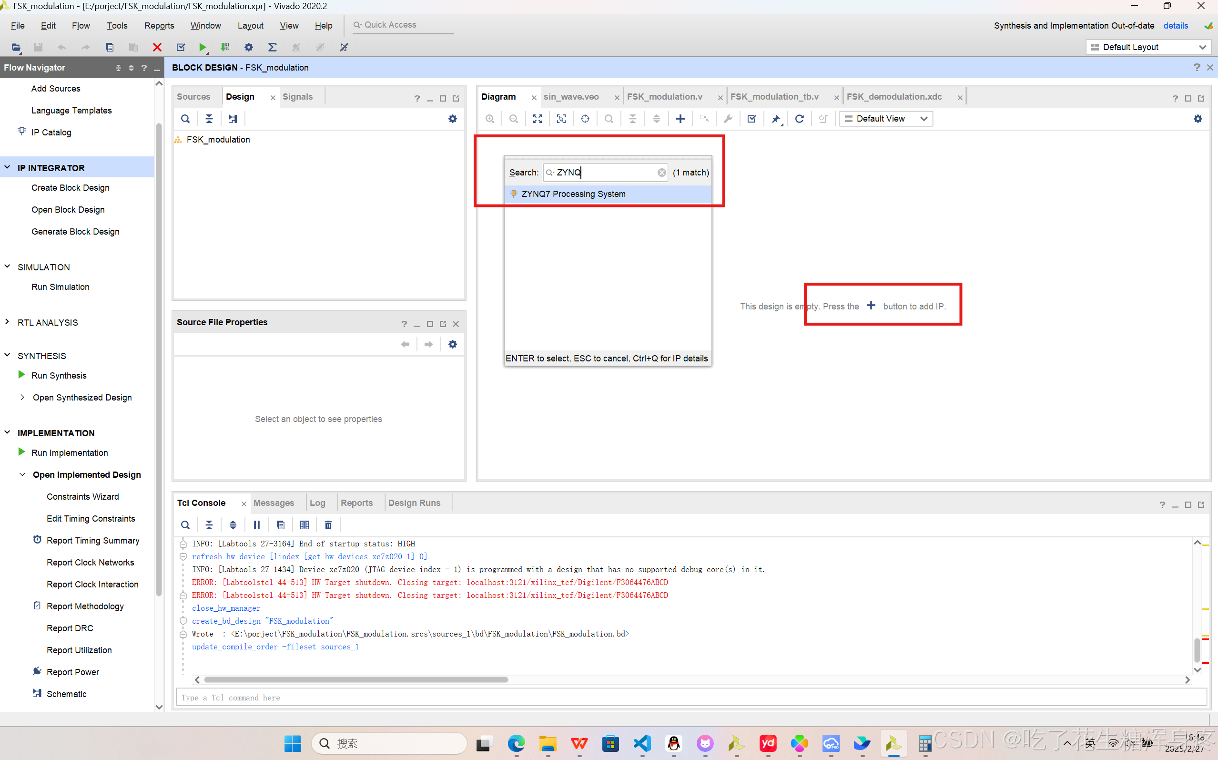This screenshot has height=760, width=1218.
Task: Open the Reports menu
Action: (159, 25)
